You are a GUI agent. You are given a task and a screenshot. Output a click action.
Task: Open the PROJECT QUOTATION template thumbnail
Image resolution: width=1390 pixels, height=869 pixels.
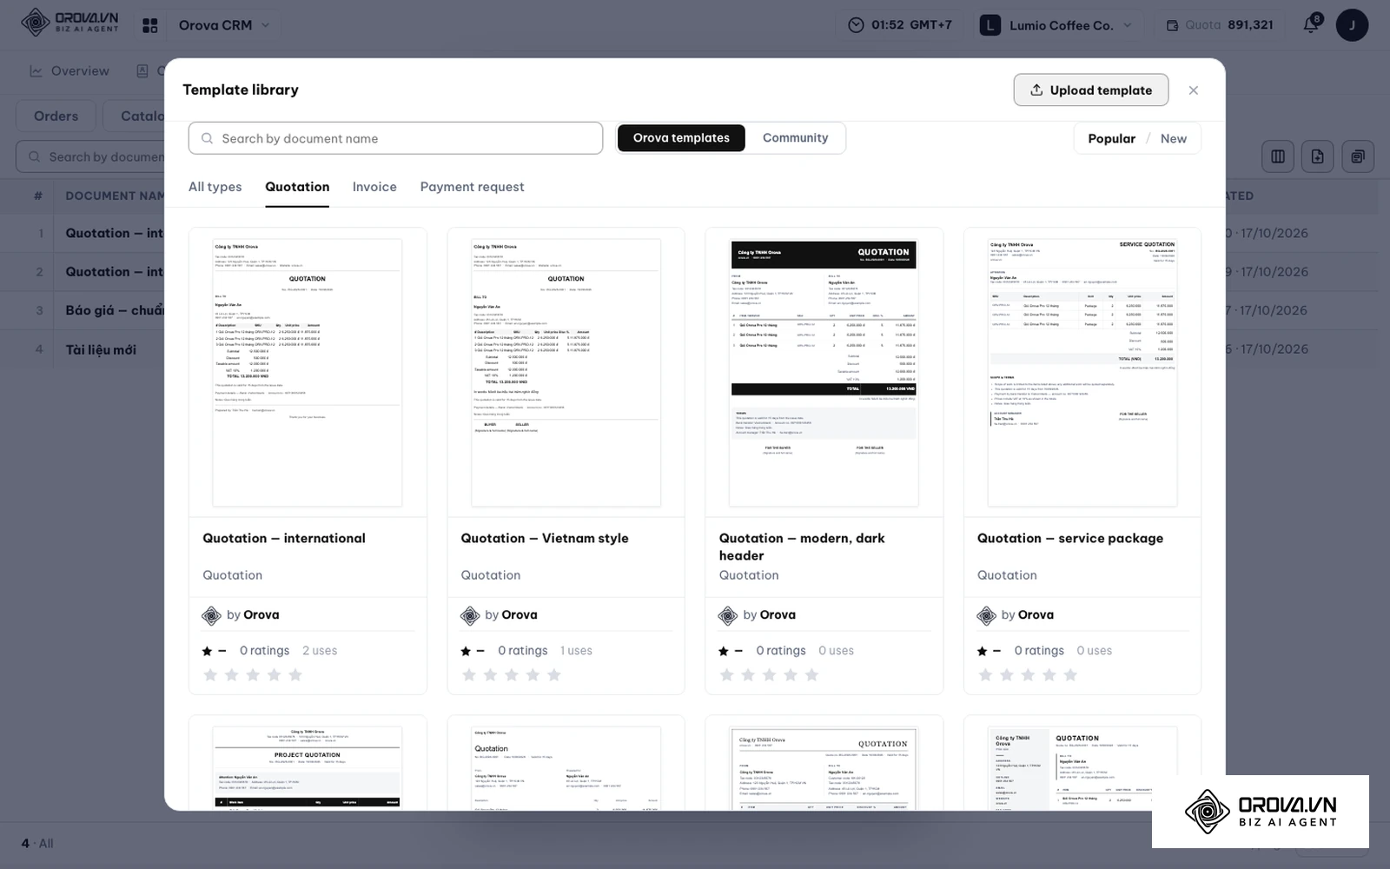[x=308, y=768]
